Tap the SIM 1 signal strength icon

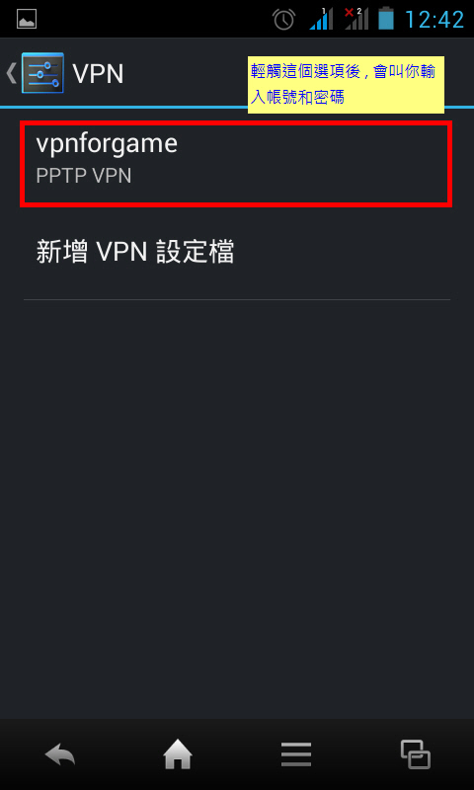point(321,19)
